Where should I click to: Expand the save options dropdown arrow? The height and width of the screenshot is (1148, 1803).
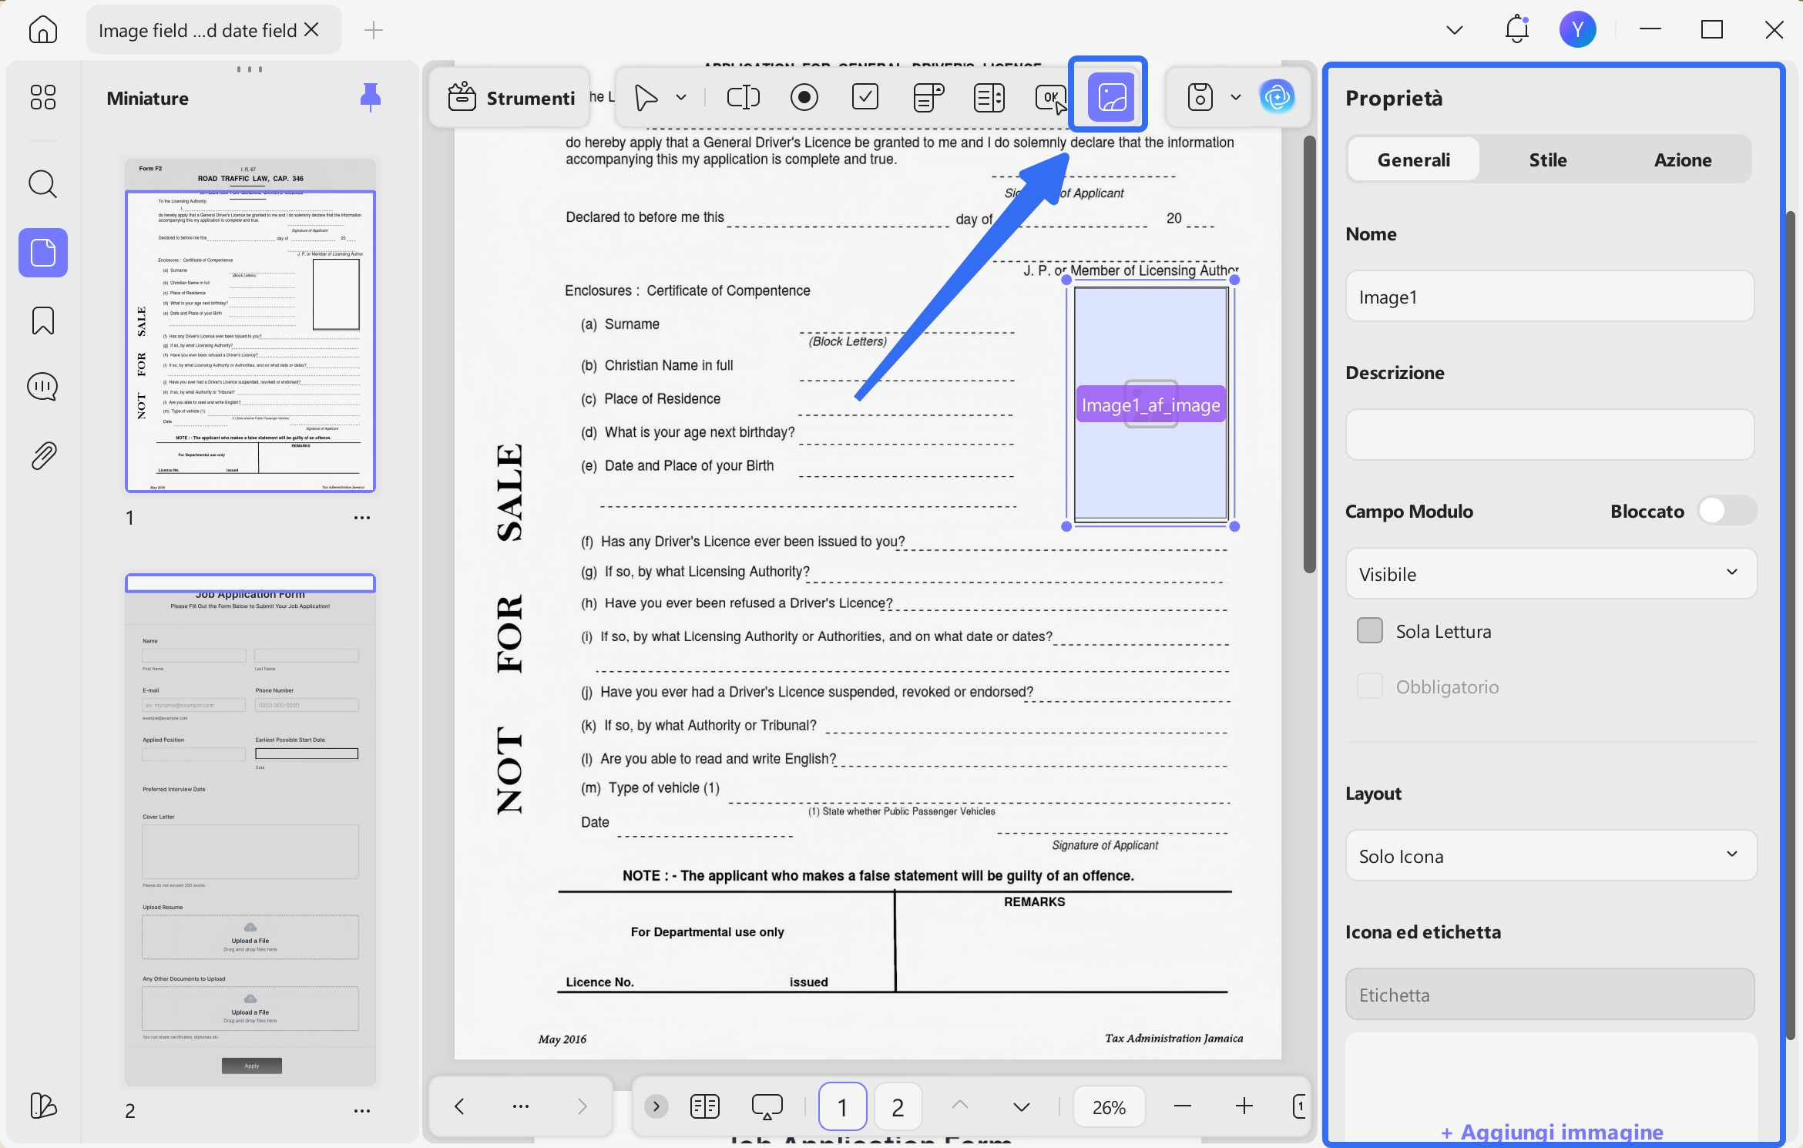(1236, 97)
